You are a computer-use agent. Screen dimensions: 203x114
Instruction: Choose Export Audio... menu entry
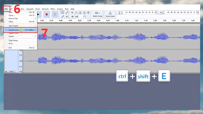pyautogui.click(x=21, y=30)
